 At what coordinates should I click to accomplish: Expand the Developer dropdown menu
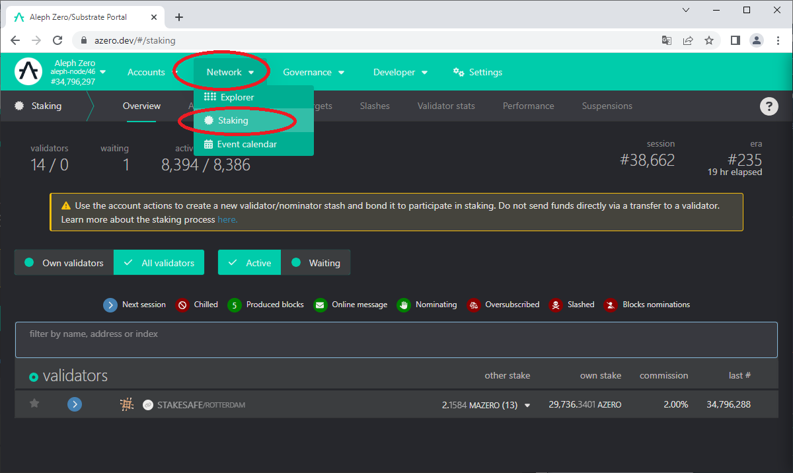tap(400, 72)
